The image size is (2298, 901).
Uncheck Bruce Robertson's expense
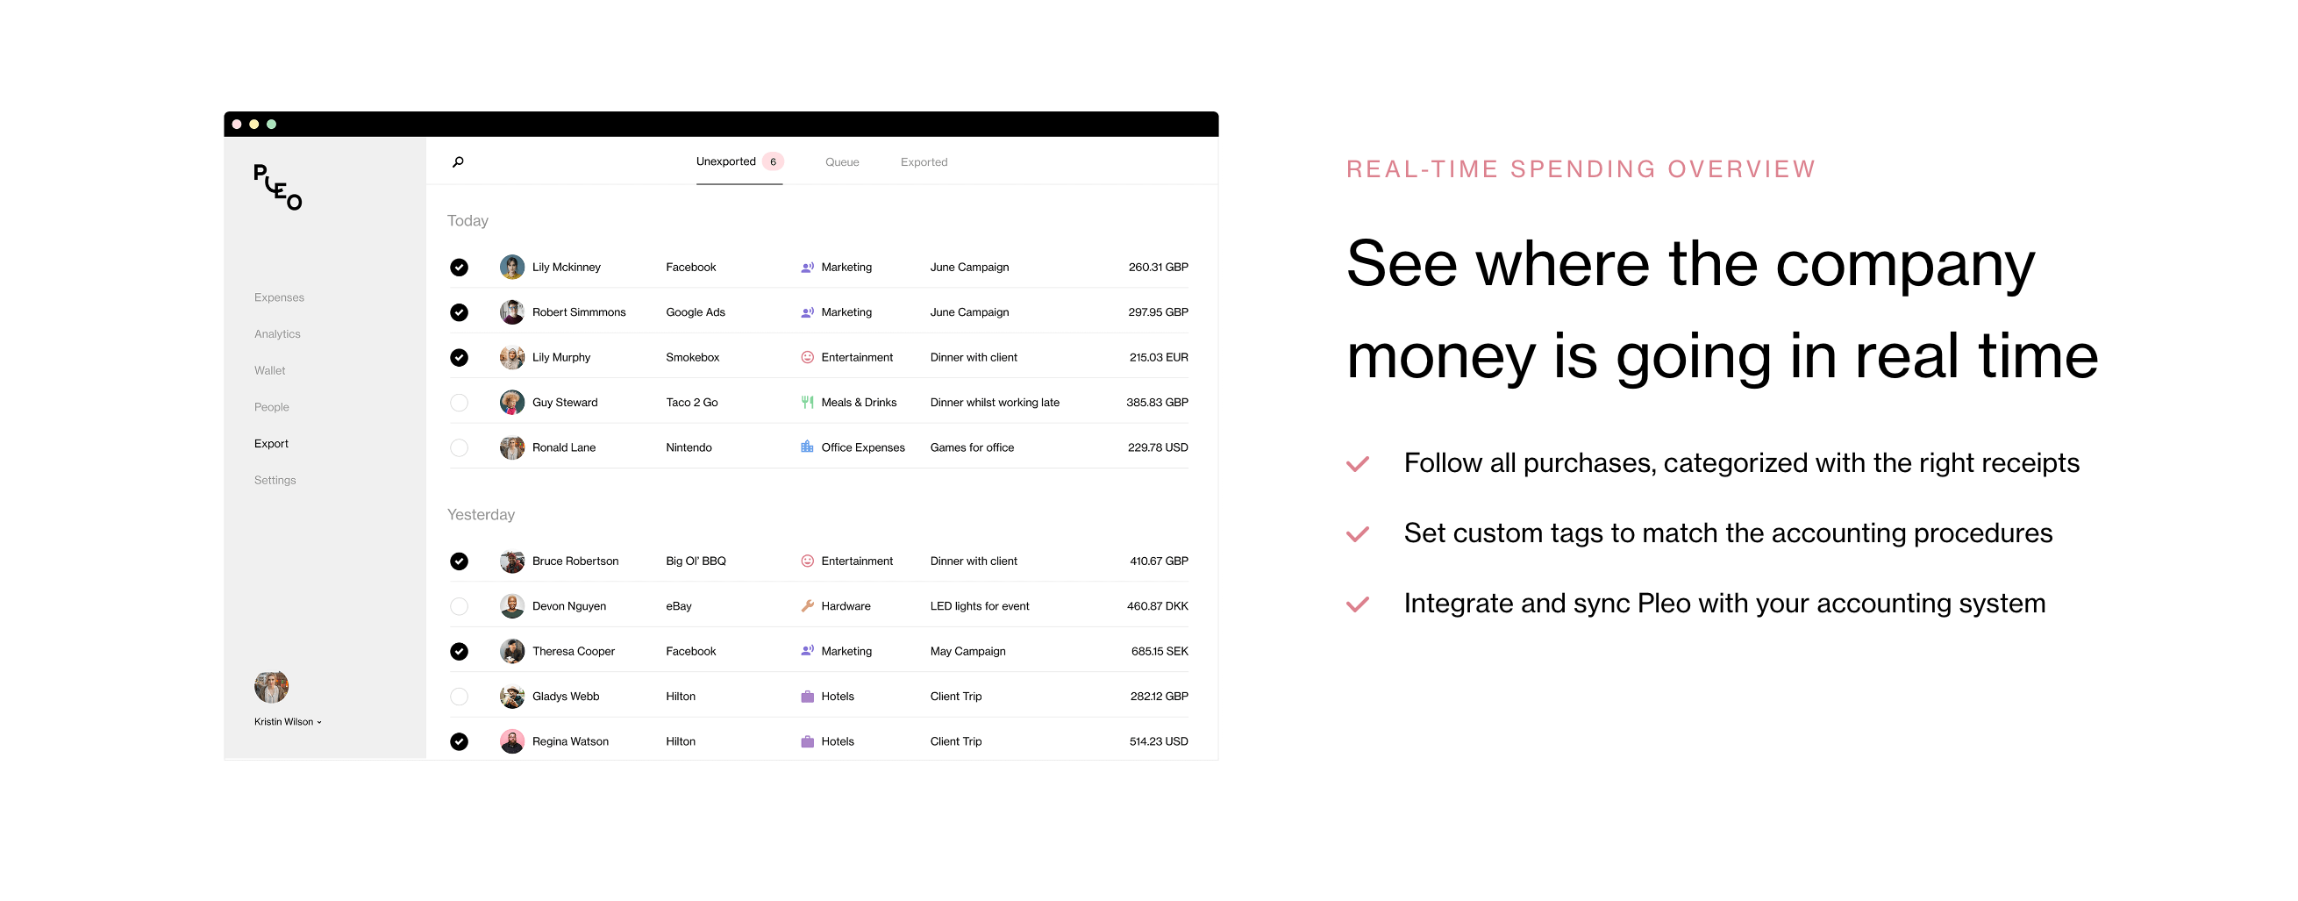[460, 561]
